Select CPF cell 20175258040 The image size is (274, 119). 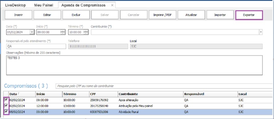coord(103,106)
